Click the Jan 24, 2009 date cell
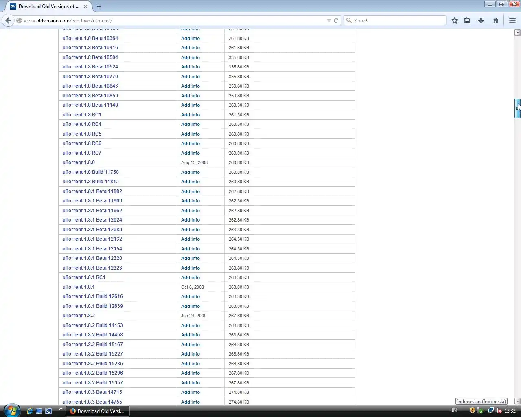The height and width of the screenshot is (417, 521). pyautogui.click(x=194, y=316)
